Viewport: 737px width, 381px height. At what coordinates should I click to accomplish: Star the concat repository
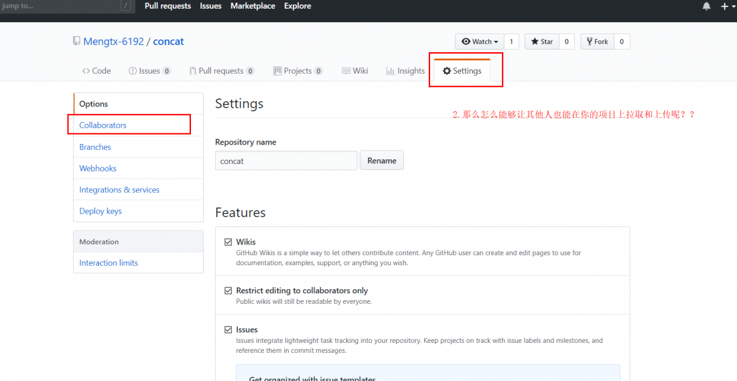542,42
